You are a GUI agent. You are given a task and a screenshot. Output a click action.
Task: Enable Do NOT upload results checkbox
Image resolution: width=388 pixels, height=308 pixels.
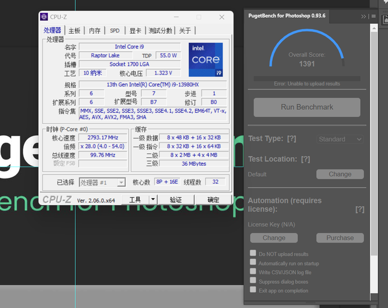click(x=253, y=253)
